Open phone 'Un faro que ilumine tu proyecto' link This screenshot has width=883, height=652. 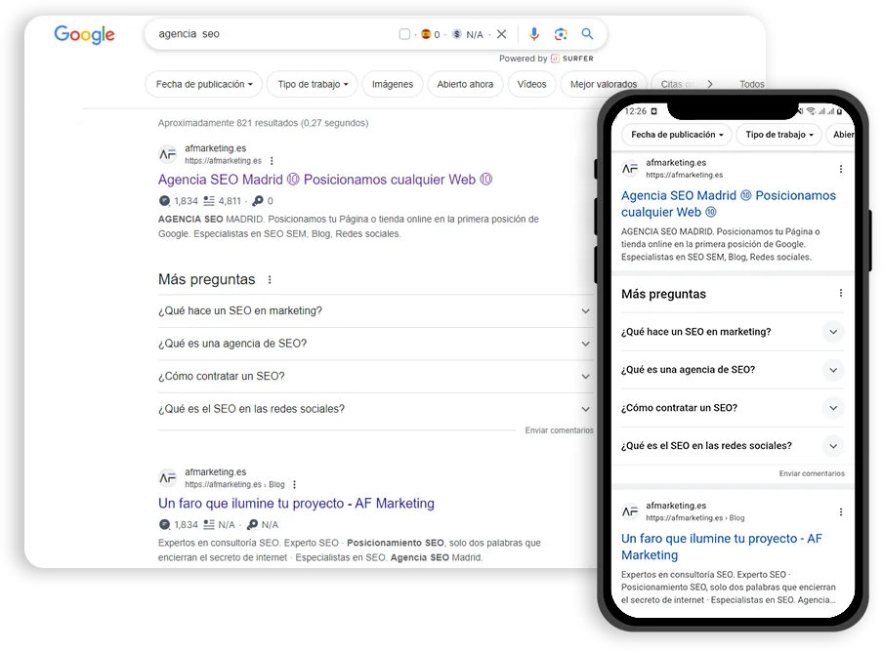pyautogui.click(x=722, y=547)
